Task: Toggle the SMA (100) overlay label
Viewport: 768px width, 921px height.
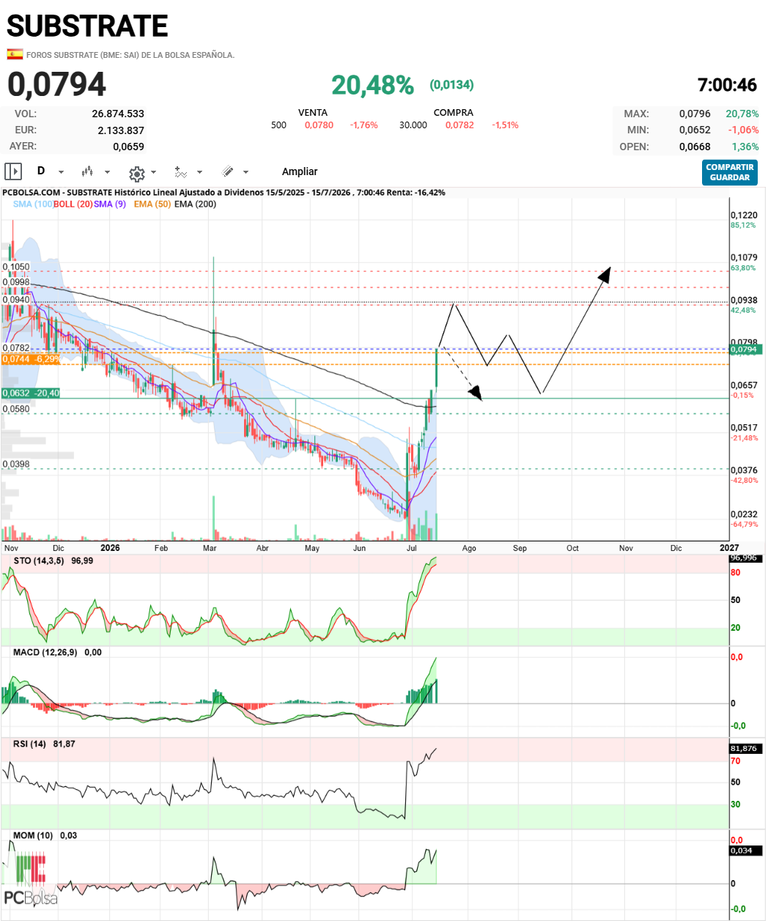Action: tap(32, 204)
